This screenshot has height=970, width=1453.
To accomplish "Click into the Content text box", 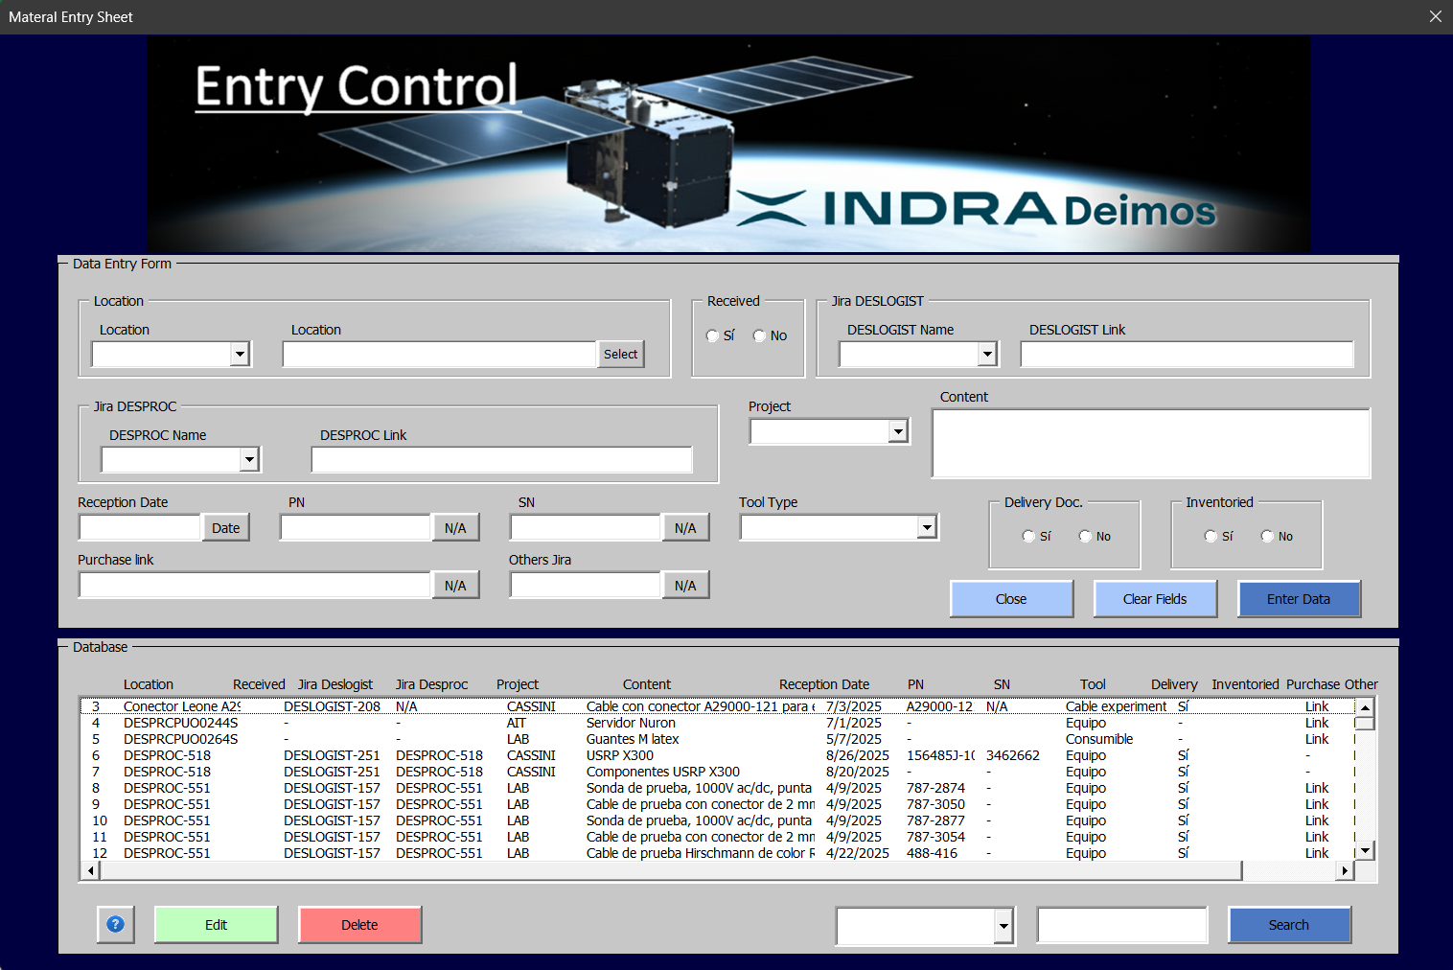I will click(1150, 444).
